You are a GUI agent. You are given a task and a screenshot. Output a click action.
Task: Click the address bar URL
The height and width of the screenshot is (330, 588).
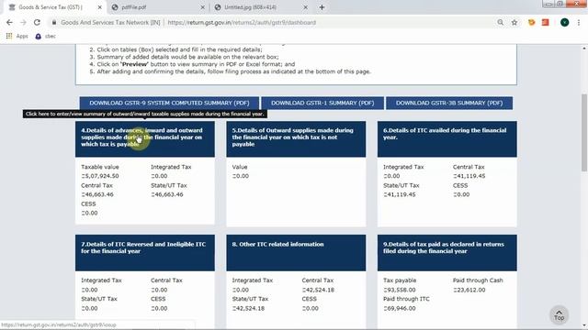[242, 22]
